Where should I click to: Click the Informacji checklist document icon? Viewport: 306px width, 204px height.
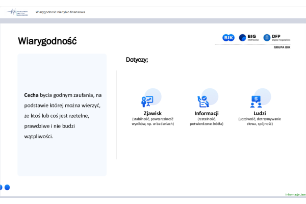202,101
